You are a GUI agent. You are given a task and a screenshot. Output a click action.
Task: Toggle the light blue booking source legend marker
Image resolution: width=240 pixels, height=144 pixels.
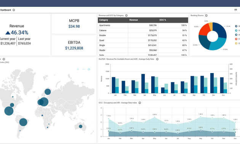236,31
